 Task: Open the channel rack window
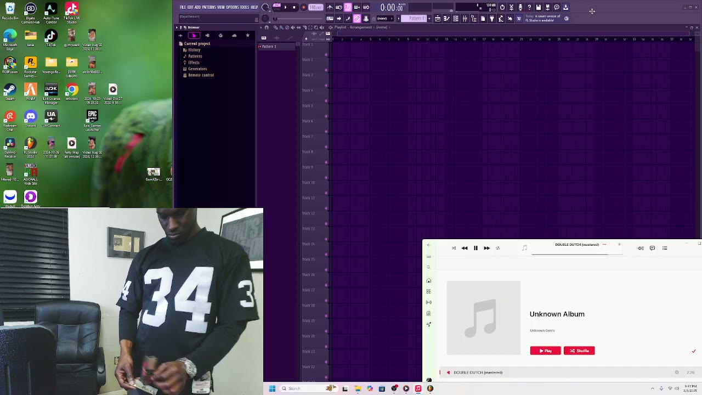[x=456, y=19]
